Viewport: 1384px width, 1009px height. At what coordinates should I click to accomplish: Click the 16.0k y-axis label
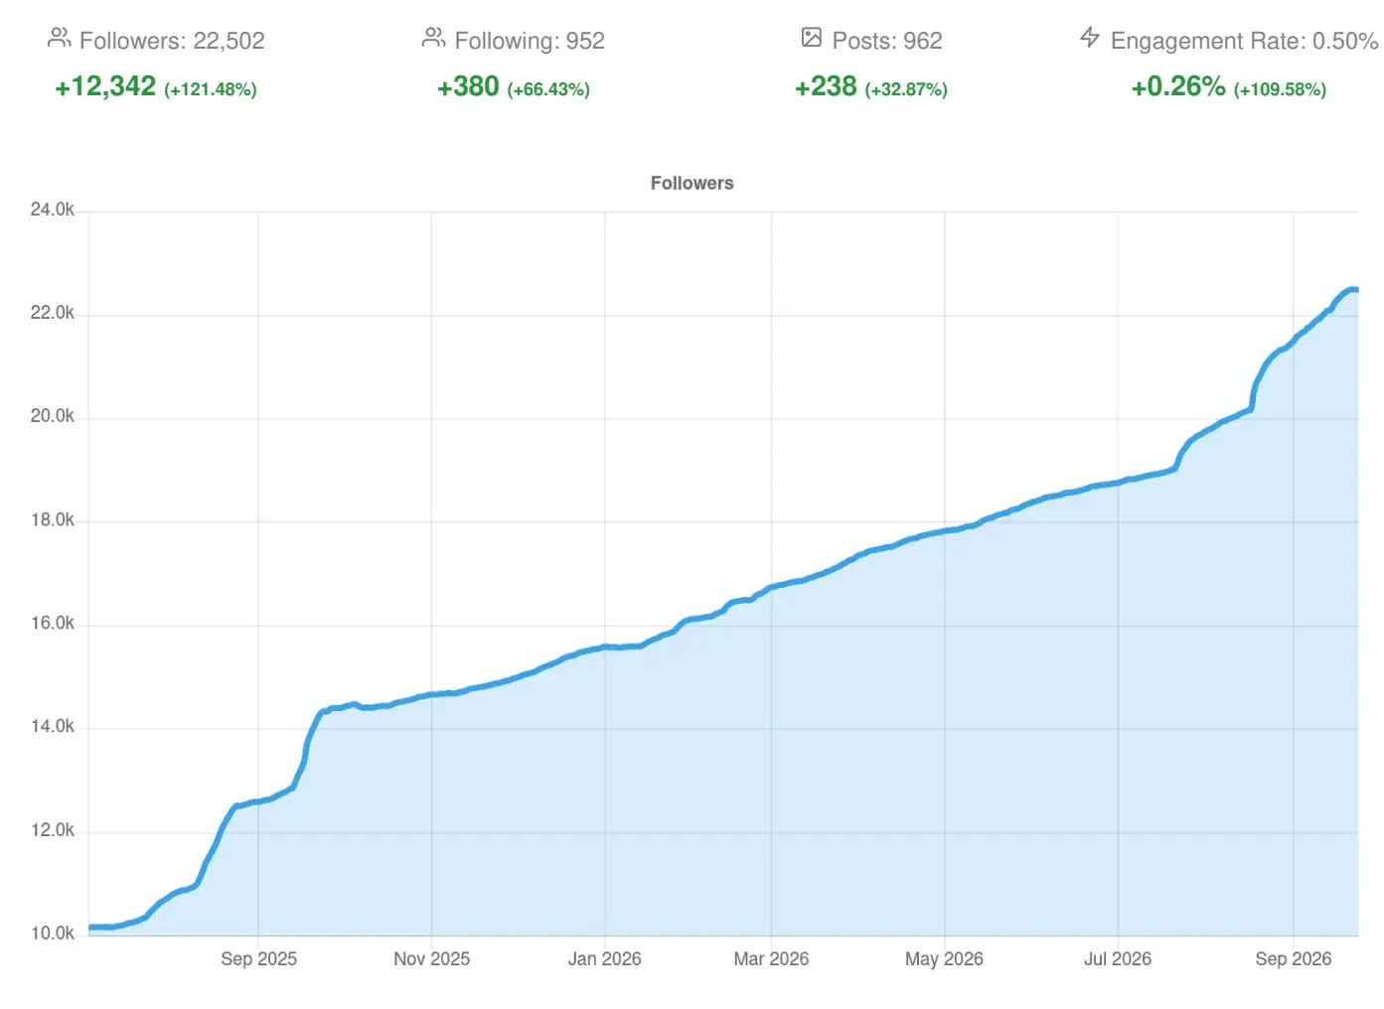(53, 624)
